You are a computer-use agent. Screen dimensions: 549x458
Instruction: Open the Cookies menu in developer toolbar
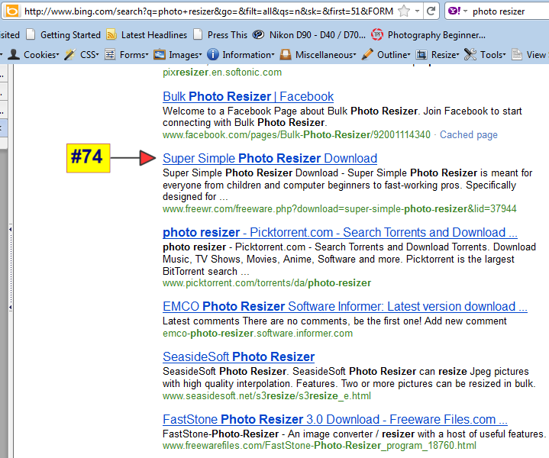point(41,55)
